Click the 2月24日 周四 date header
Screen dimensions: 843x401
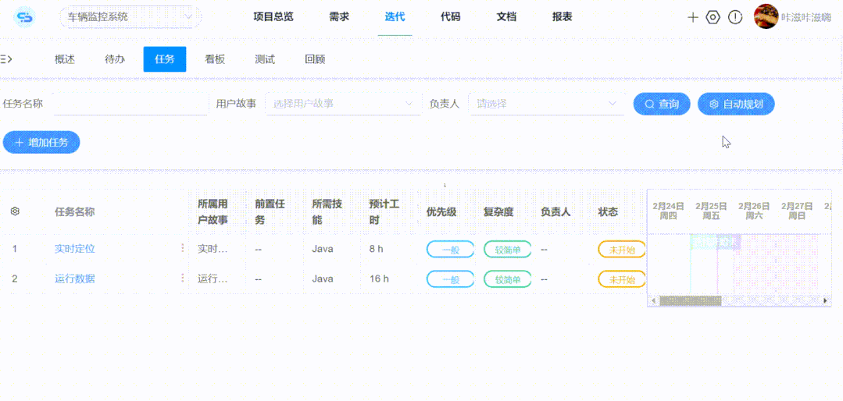(x=668, y=211)
